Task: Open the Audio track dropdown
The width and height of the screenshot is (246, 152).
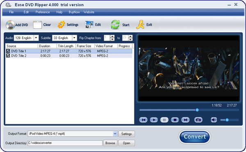Action: (36, 38)
